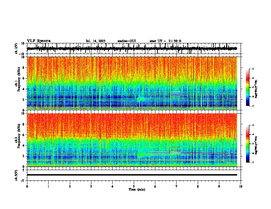Click the bright horizontal emission line in ch.2 spectrogram
Viewport: 271px width, 209px height.
pyautogui.click(x=165, y=152)
